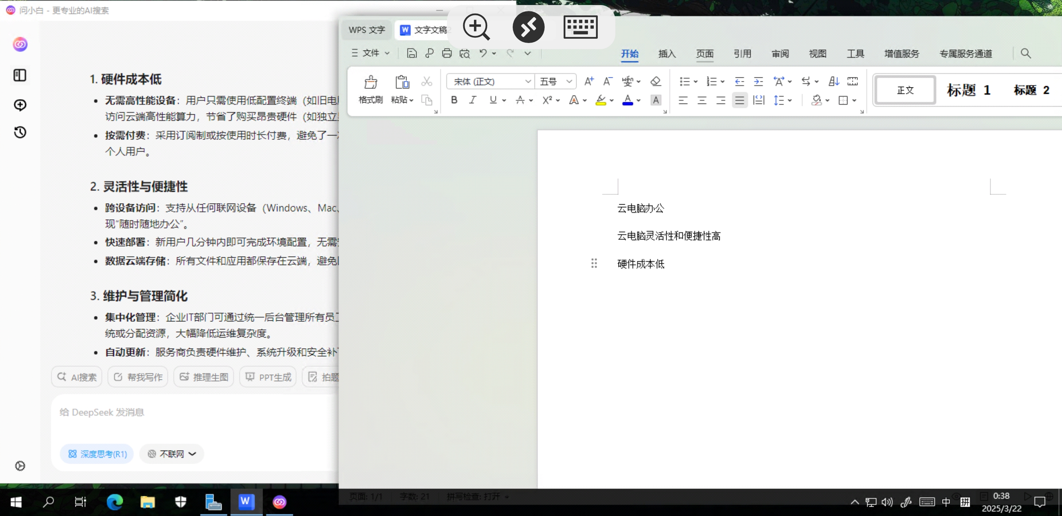The width and height of the screenshot is (1062, 516).
Task: Click the Increase Indent icon
Action: 758,81
